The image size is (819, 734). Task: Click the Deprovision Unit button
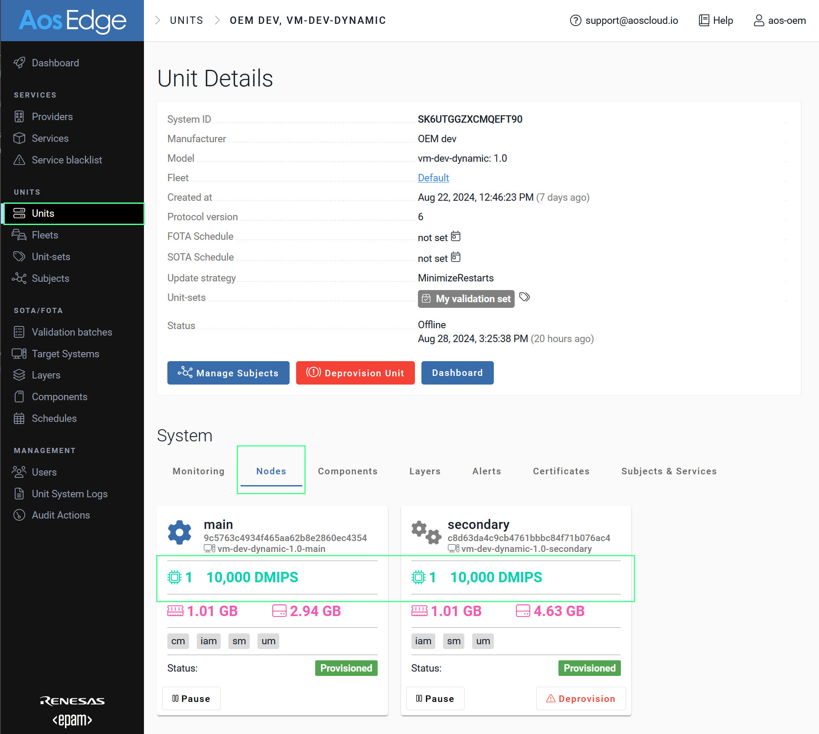(x=355, y=373)
